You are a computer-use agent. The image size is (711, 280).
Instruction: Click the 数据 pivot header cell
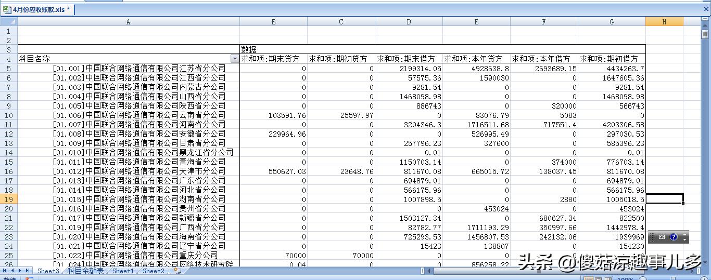pyautogui.click(x=273, y=49)
